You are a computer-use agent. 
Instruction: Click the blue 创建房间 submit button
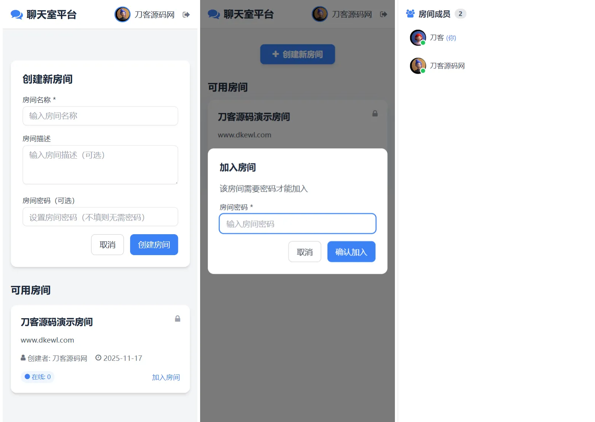click(x=154, y=244)
